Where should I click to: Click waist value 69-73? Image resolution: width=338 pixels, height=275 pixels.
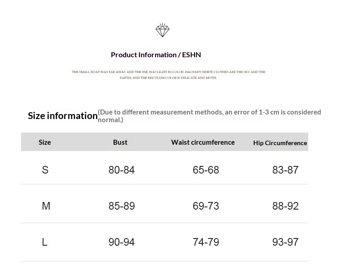tap(206, 206)
